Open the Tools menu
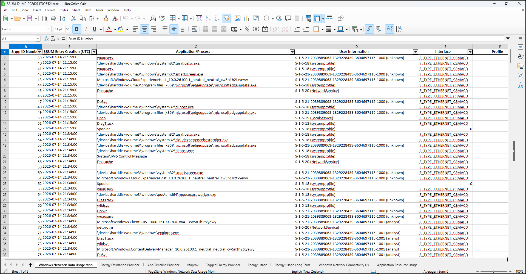This screenshot has height=274, width=526. pos(99,10)
